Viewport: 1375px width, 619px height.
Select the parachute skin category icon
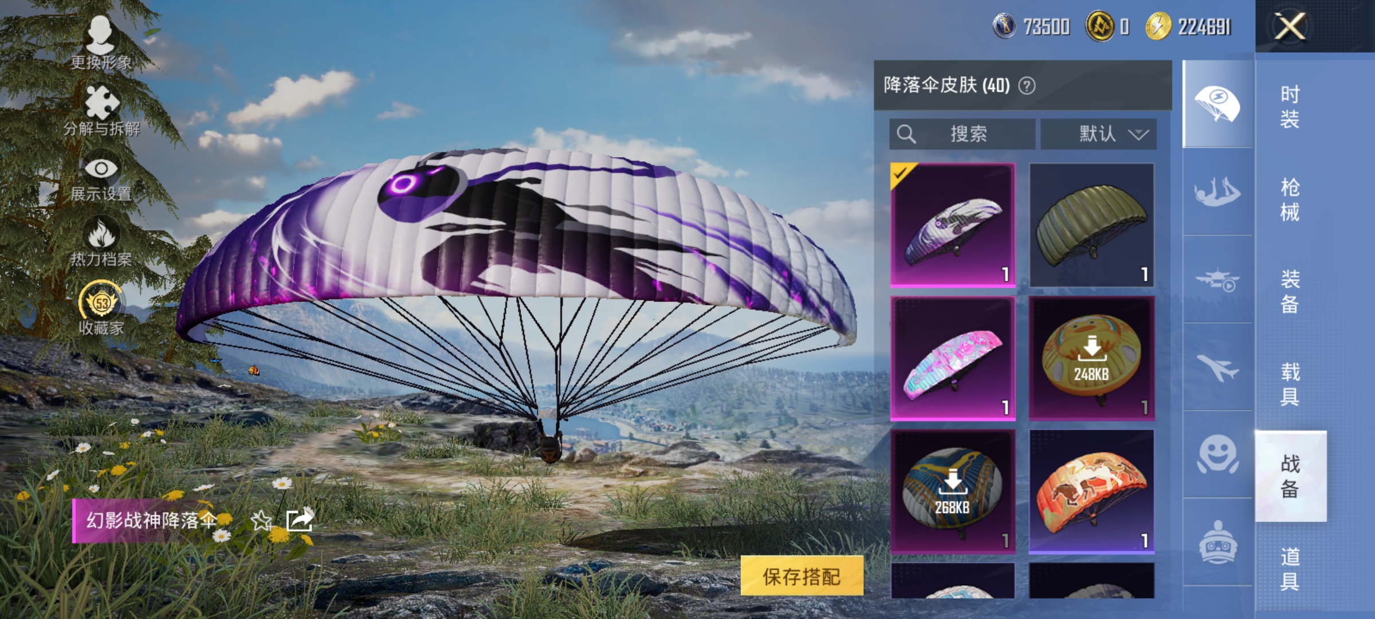pos(1217,104)
